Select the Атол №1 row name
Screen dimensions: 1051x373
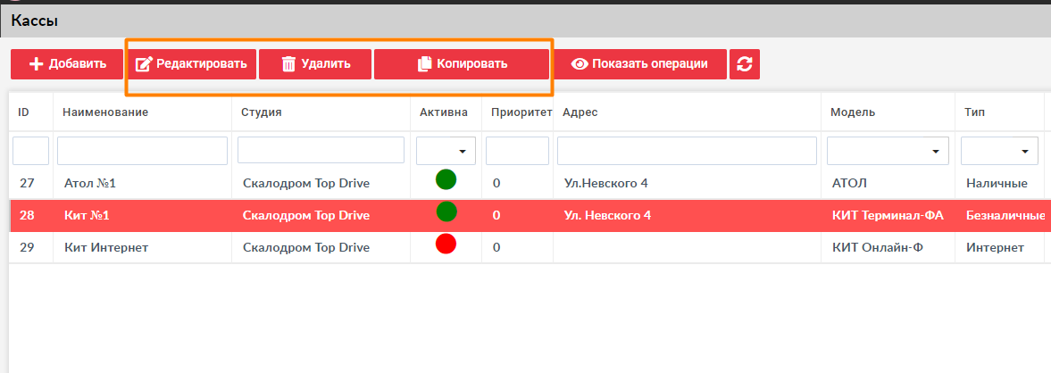(x=90, y=183)
